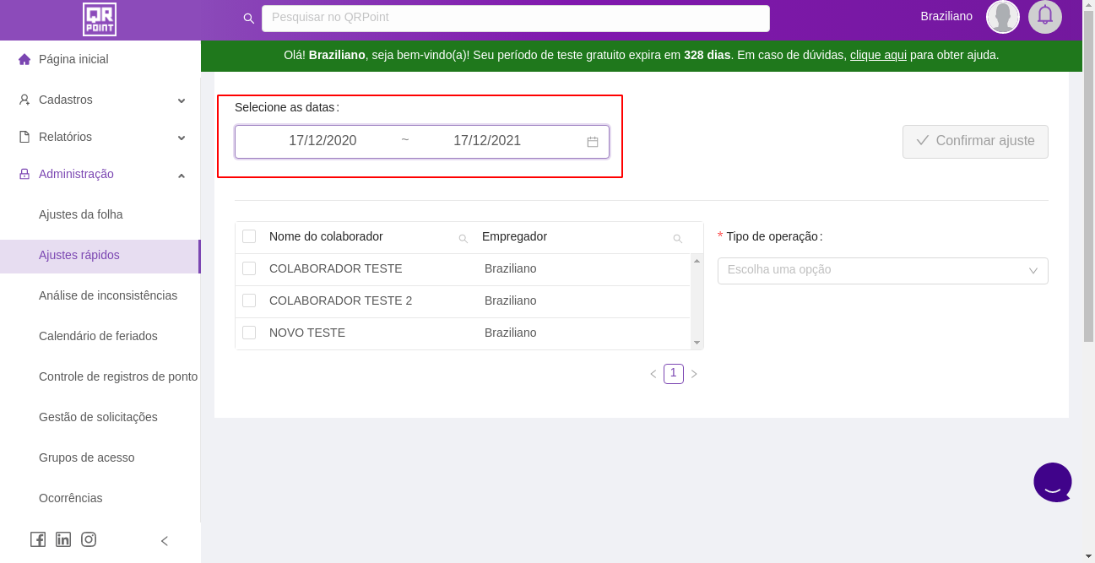
Task: Tick the NOVO TESTE checkbox
Action: 249,333
